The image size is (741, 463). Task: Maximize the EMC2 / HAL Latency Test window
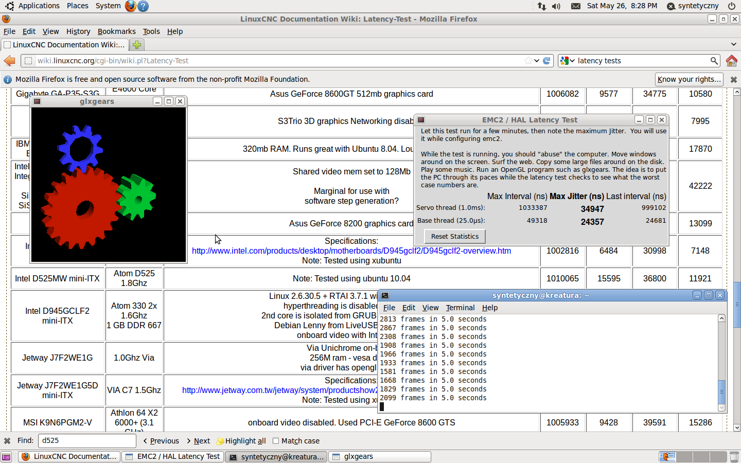coord(650,120)
